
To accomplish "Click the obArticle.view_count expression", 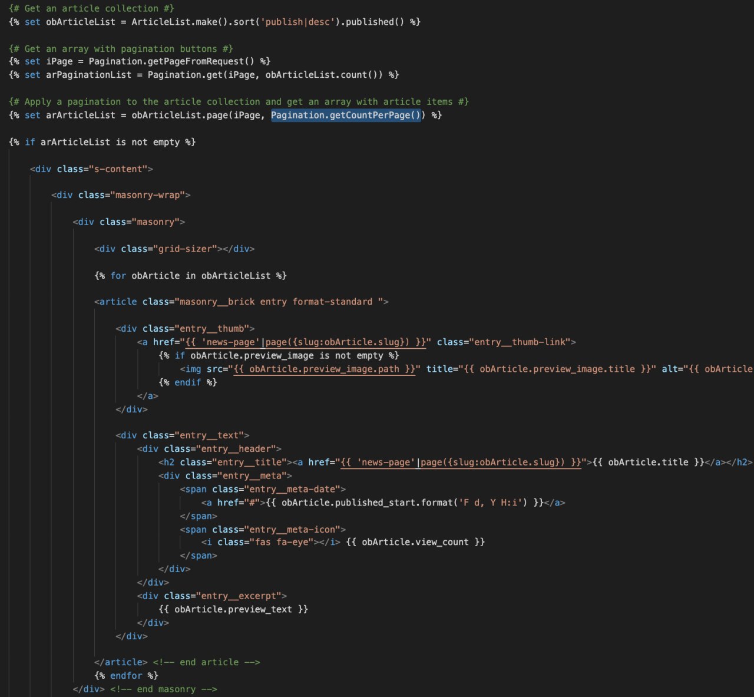I will click(x=415, y=542).
